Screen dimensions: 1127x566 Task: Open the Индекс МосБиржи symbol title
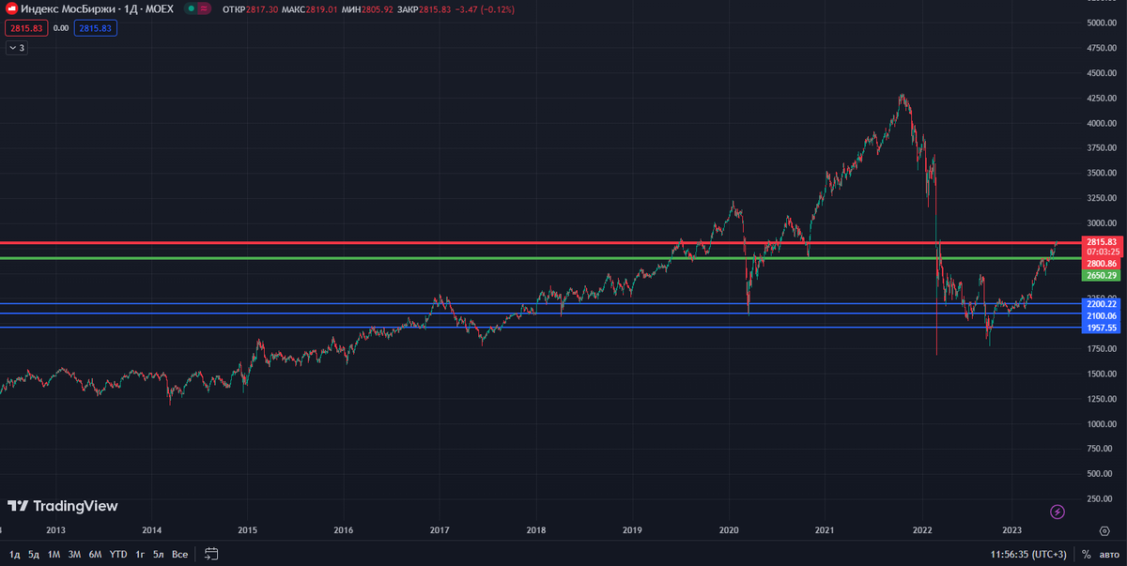[x=97, y=8]
